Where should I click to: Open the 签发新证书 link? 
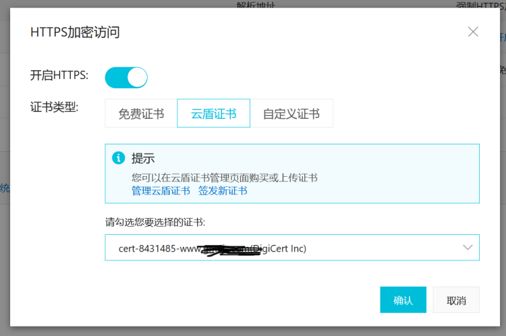click(x=223, y=191)
